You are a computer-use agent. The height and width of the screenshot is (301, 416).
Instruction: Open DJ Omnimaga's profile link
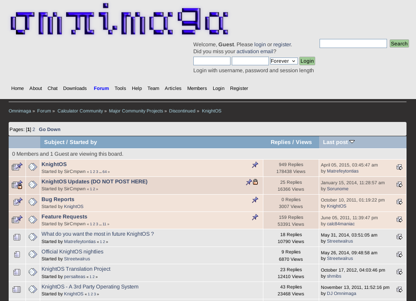tap(342, 294)
